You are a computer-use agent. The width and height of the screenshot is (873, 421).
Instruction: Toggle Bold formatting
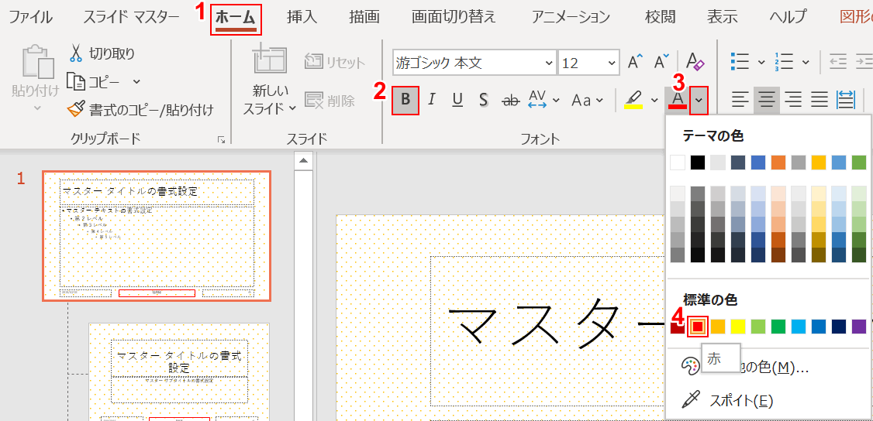pyautogui.click(x=405, y=100)
